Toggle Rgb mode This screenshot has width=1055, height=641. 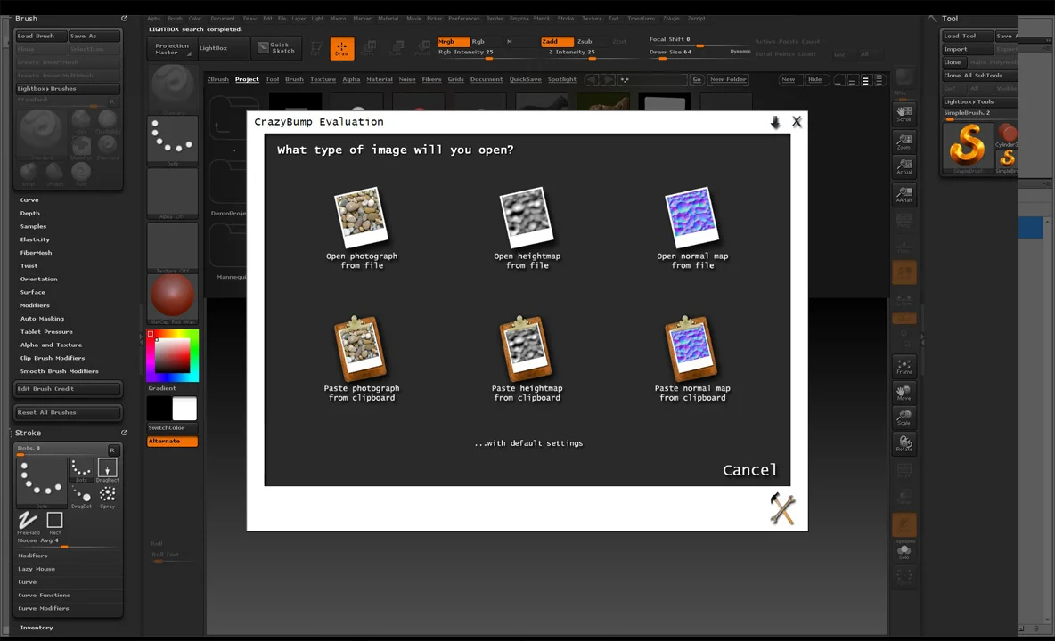point(485,42)
